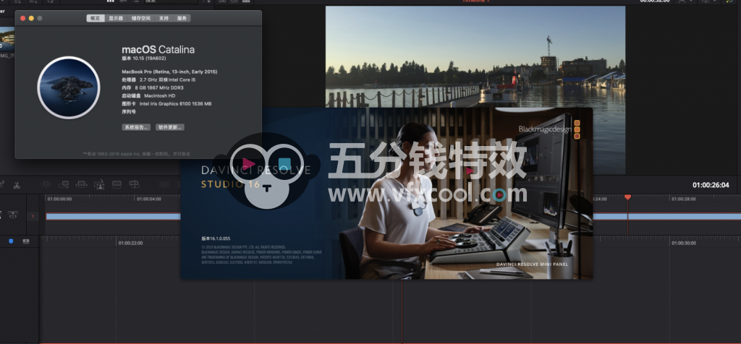This screenshot has height=344, width=741.
Task: Click the MacBook Pro model line
Action: [x=169, y=72]
